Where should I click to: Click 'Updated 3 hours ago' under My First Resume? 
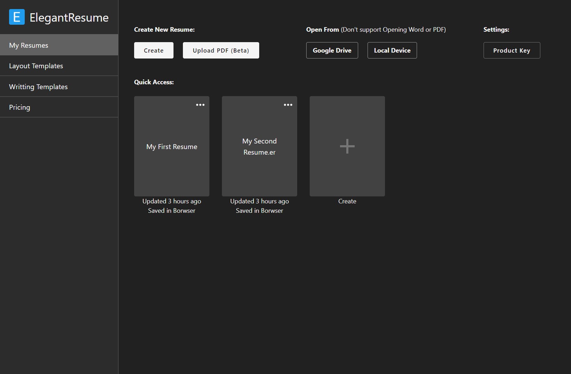[172, 201]
